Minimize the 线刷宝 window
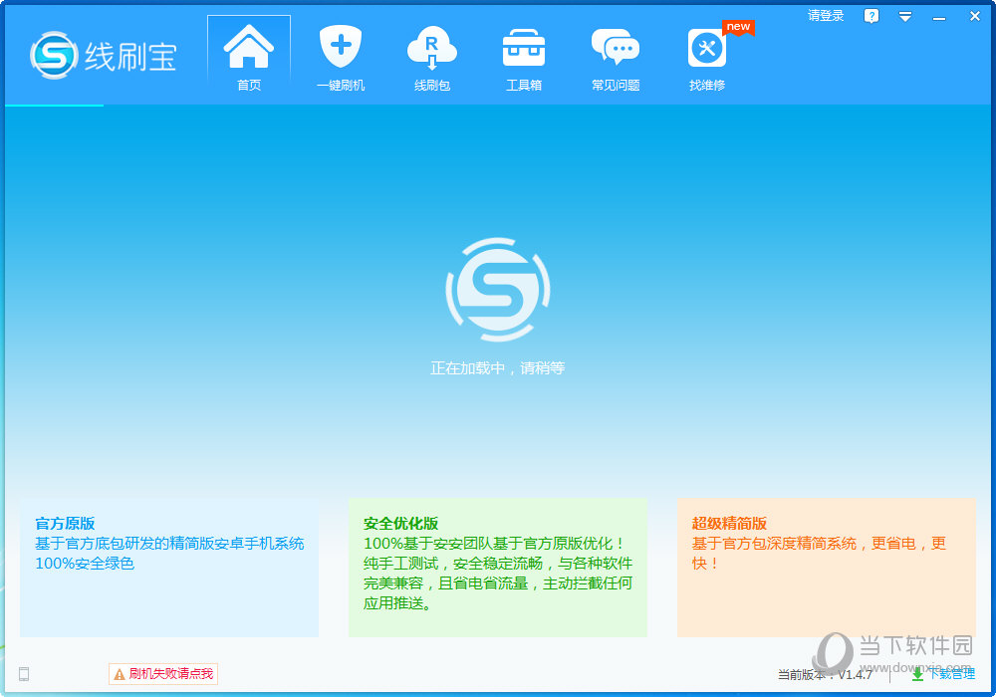The width and height of the screenshot is (996, 697). tap(939, 18)
